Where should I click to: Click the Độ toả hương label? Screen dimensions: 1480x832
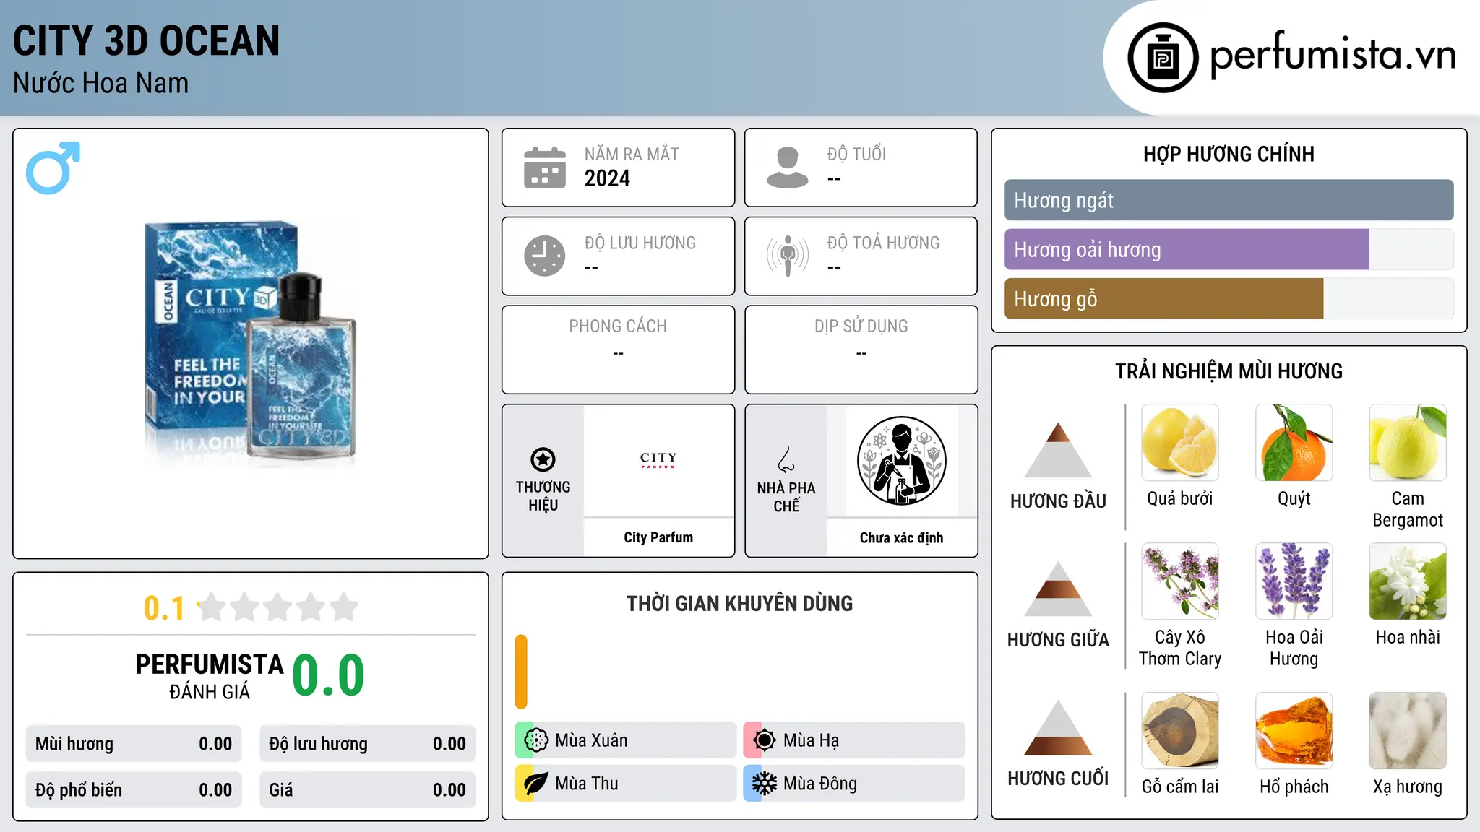(x=883, y=243)
